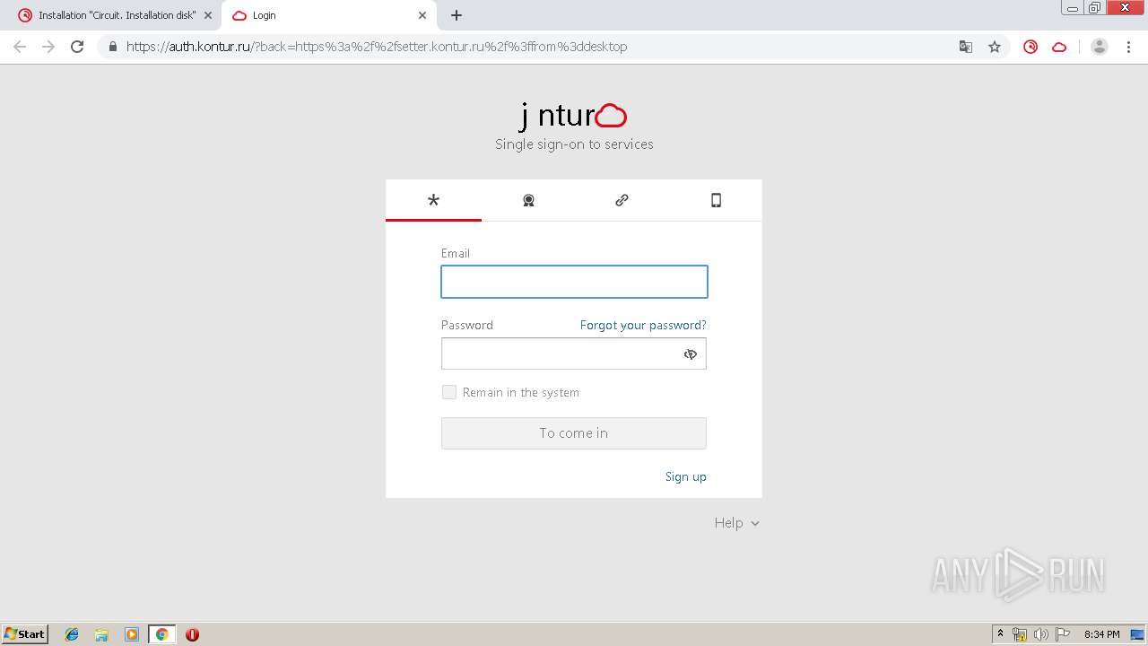Image resolution: width=1148 pixels, height=646 pixels.
Task: Launch the media player from taskbar
Action: [132, 634]
